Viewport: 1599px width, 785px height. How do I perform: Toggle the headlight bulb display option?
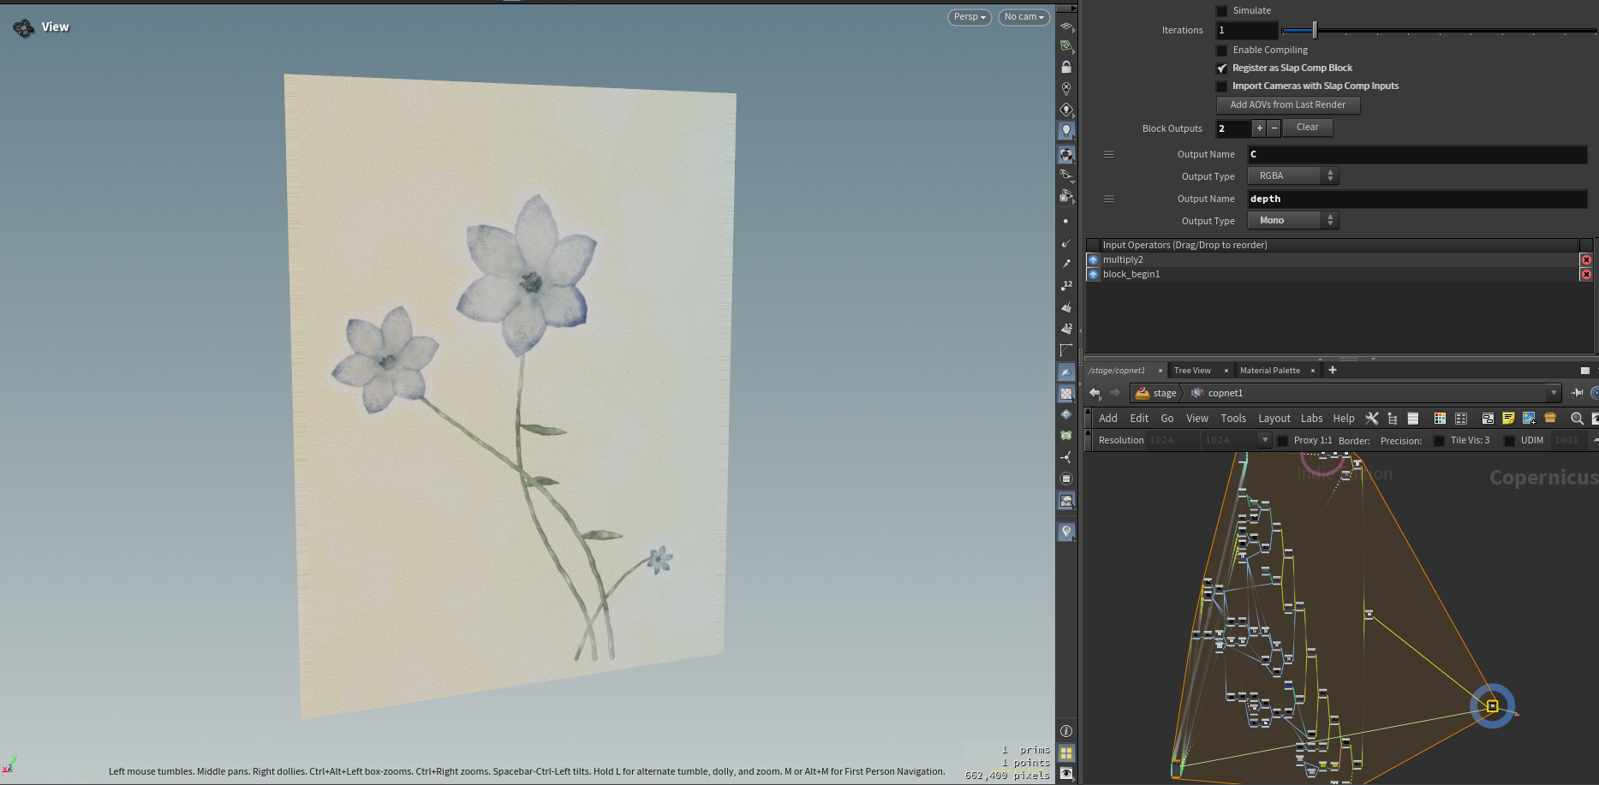[1066, 131]
